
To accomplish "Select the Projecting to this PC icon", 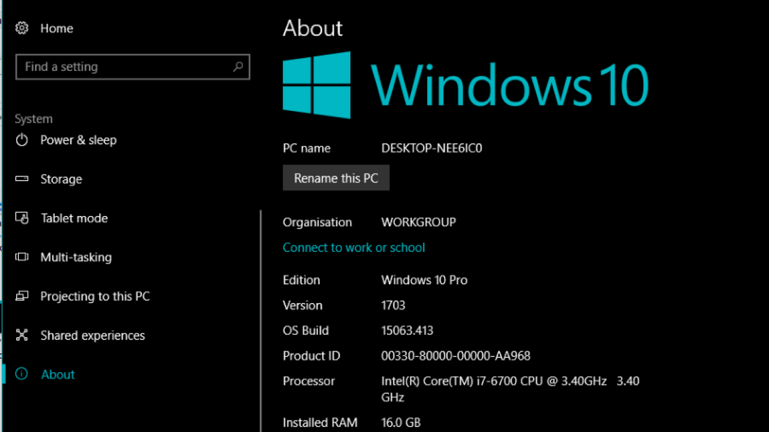I will [x=22, y=296].
